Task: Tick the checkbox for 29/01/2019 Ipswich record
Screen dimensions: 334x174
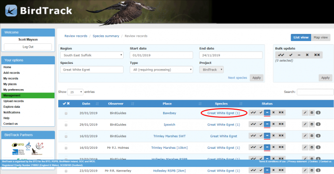Action: [66, 125]
